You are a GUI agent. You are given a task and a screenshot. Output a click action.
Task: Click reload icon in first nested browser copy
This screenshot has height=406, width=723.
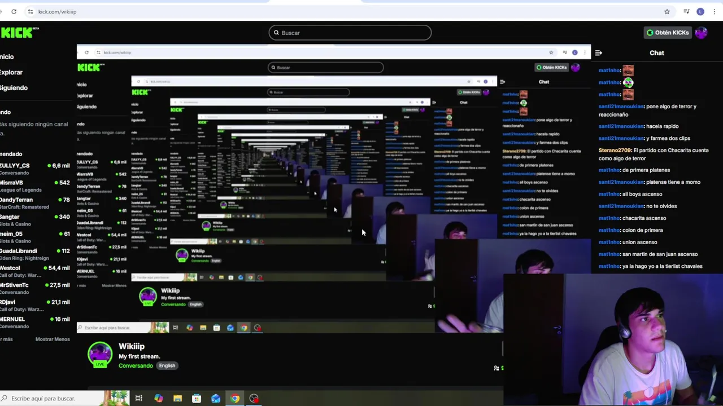[86, 52]
